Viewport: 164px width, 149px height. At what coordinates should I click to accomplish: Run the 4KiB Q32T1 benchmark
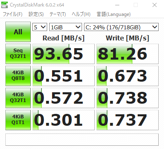coord(18,98)
